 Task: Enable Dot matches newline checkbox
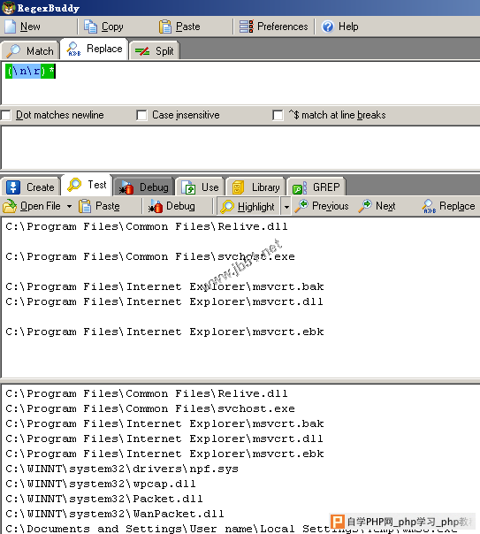pos(6,115)
